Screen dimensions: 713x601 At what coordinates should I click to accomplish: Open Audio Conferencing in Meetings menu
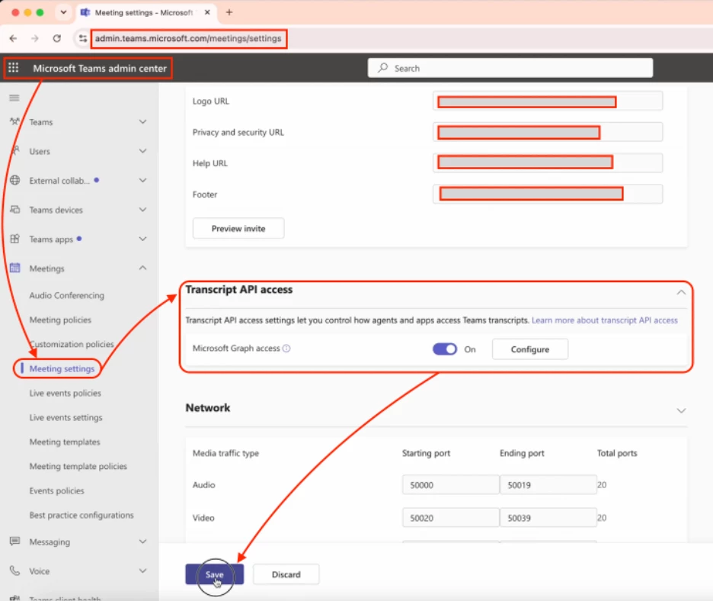pos(67,295)
